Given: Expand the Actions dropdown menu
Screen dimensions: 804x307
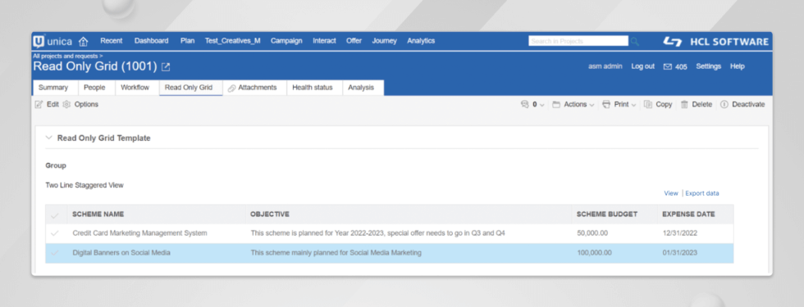Looking at the screenshot, I should click(x=573, y=105).
